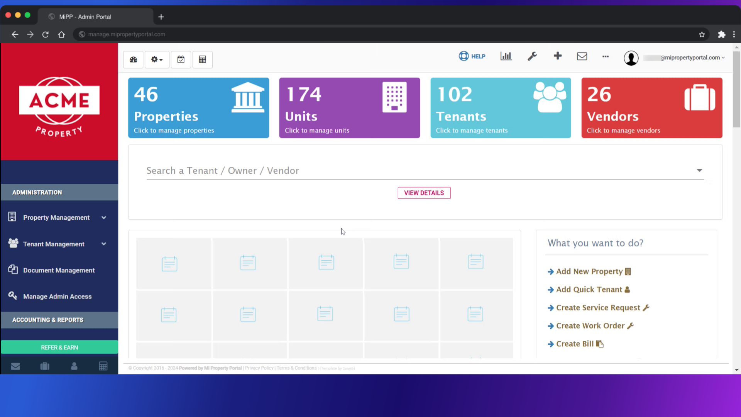The height and width of the screenshot is (417, 741).
Task: Open the dashboard gauge icon in toolbar
Action: (x=133, y=59)
